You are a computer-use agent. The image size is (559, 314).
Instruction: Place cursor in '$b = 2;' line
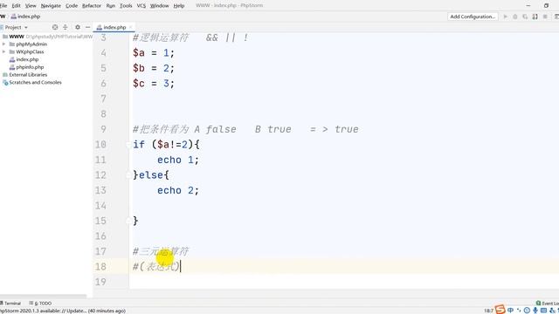154,68
